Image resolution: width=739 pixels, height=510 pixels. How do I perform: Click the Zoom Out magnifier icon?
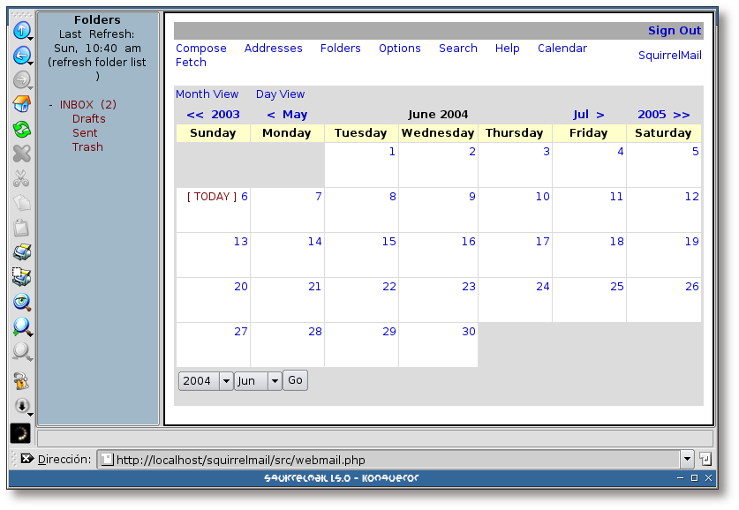(x=22, y=351)
